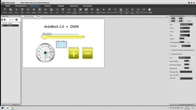Choose the Текст (text) display tool
The width and height of the screenshot is (196, 110).
coord(51,11)
